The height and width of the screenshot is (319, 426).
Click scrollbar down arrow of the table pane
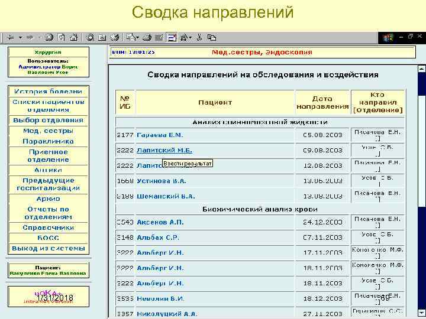(x=421, y=313)
